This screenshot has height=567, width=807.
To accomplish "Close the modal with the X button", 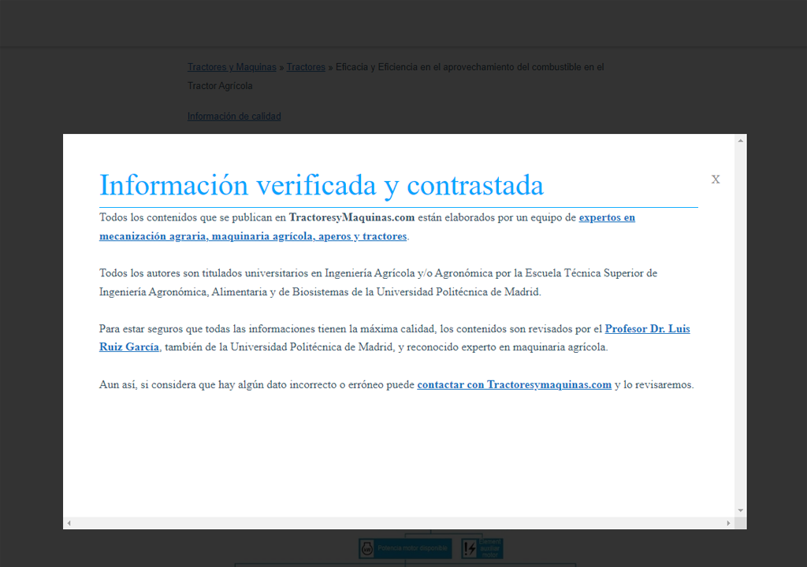I will pos(716,180).
